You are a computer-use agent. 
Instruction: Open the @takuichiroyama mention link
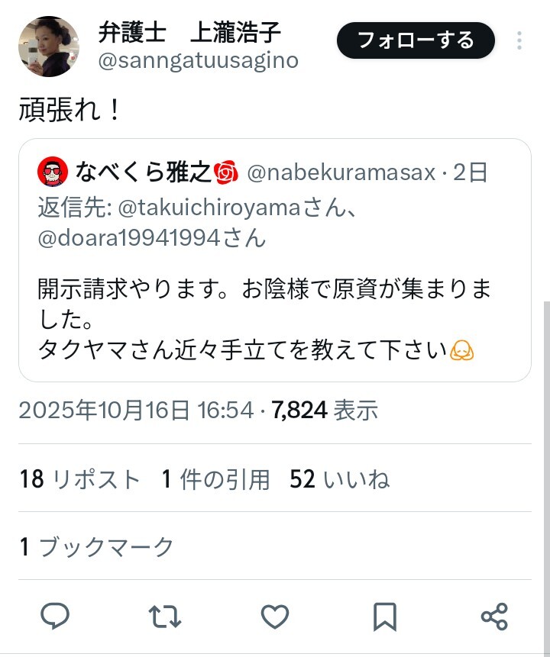click(210, 208)
